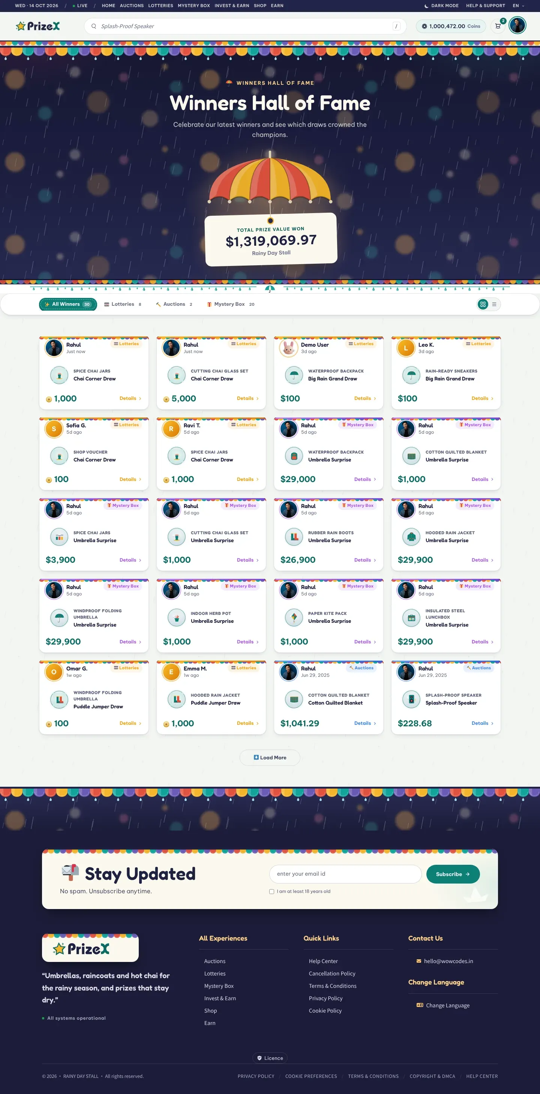Click the Rain-Ready Sneakers umbrella icon
Viewport: 540px width, 1094px height.
pyautogui.click(x=411, y=375)
